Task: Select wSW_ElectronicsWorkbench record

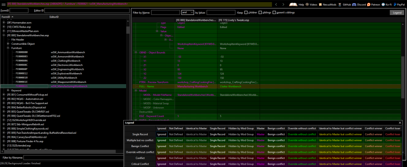Action: coord(67,65)
